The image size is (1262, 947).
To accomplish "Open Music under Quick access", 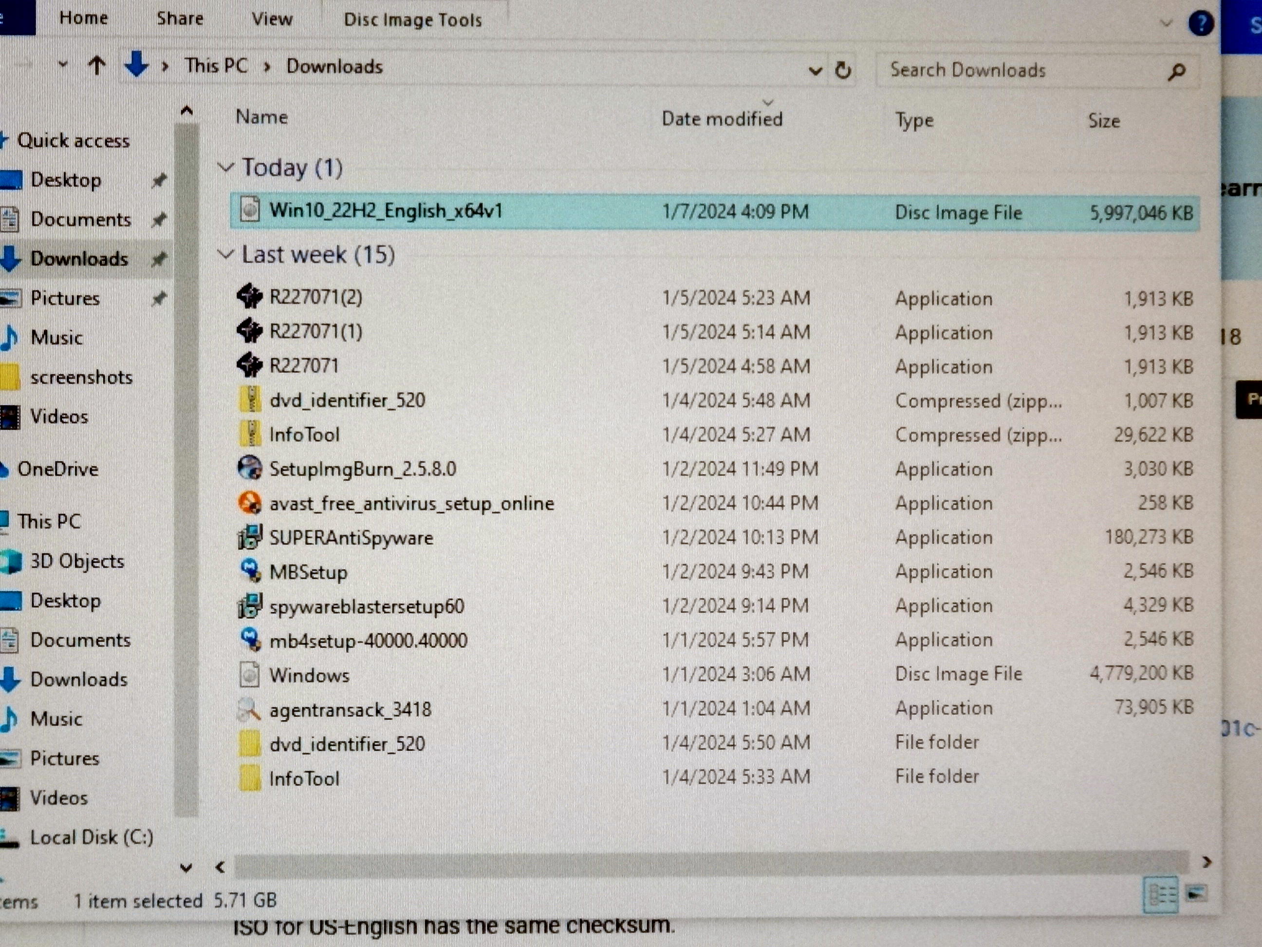I will point(56,338).
